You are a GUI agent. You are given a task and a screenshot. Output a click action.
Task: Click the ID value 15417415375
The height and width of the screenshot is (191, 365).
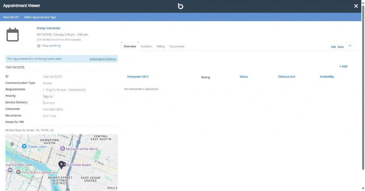[52, 77]
